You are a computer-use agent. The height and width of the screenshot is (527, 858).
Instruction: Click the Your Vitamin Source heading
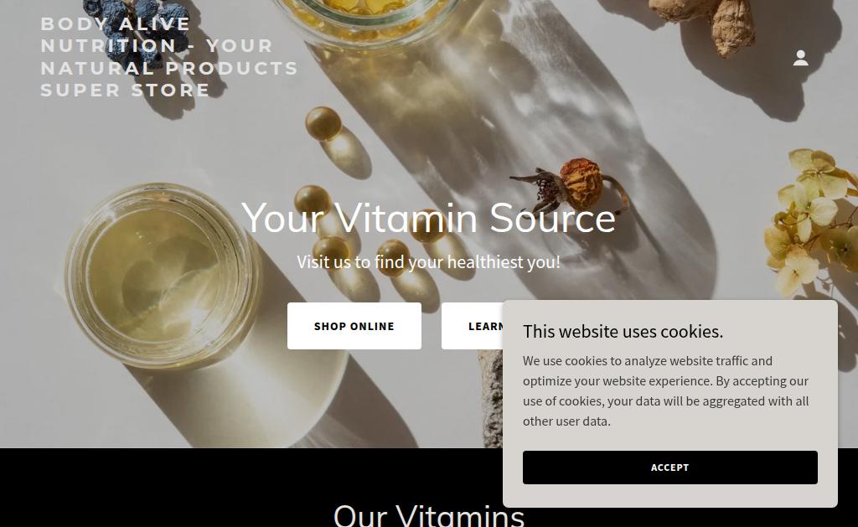428,219
